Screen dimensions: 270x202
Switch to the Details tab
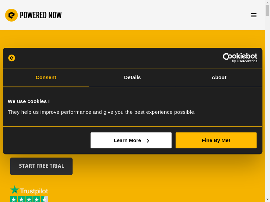[x=132, y=77]
